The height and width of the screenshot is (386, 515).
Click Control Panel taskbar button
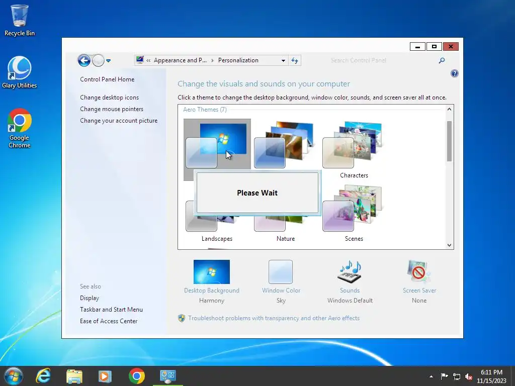coord(168,376)
